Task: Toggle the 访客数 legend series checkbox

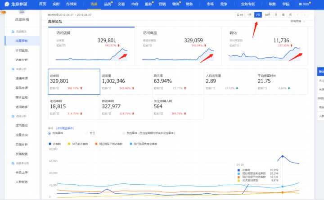Action: tap(49, 144)
